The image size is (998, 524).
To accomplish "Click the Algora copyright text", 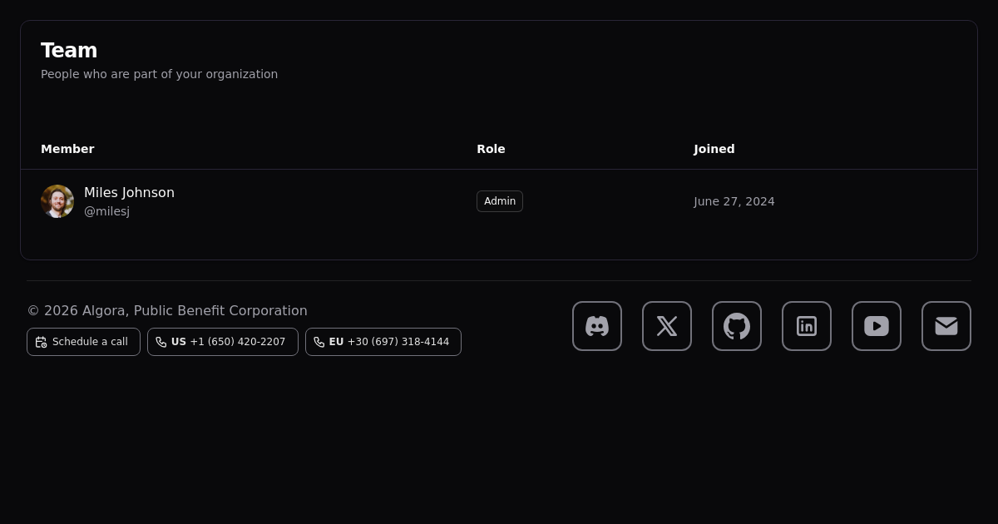I will (x=166, y=310).
